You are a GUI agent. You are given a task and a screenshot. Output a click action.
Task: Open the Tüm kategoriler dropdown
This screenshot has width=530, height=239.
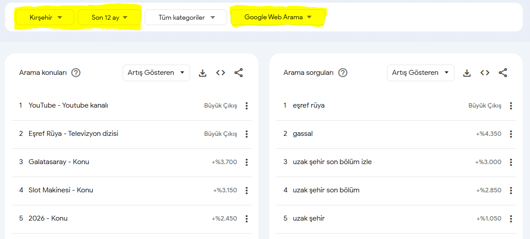tap(186, 17)
